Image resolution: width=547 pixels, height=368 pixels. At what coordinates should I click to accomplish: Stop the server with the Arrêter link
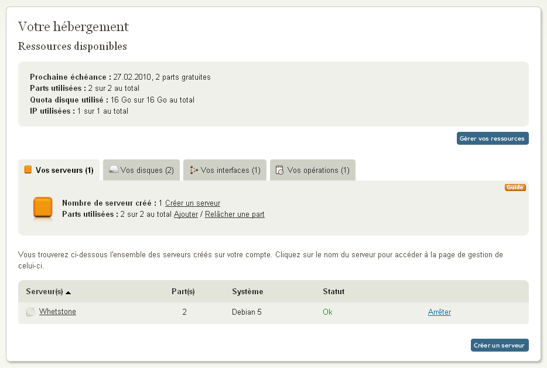pyautogui.click(x=439, y=312)
